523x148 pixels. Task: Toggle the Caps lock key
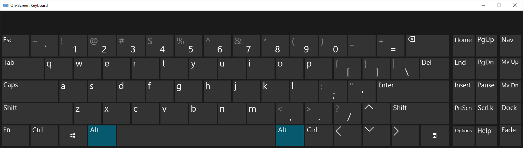[30, 91]
